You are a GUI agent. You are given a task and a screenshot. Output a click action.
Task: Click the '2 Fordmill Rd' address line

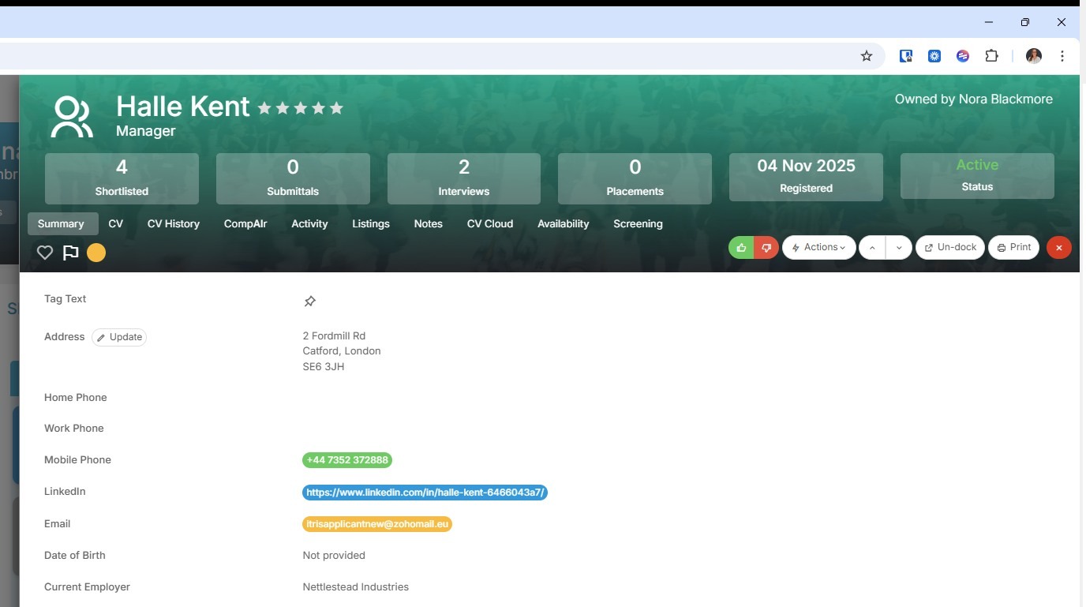point(334,336)
